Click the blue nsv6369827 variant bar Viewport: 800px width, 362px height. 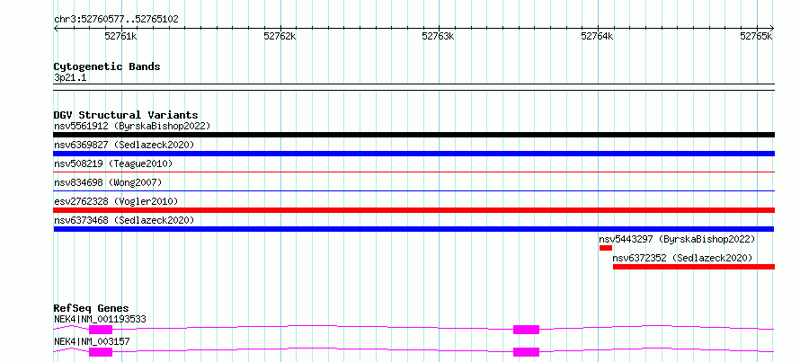point(413,154)
